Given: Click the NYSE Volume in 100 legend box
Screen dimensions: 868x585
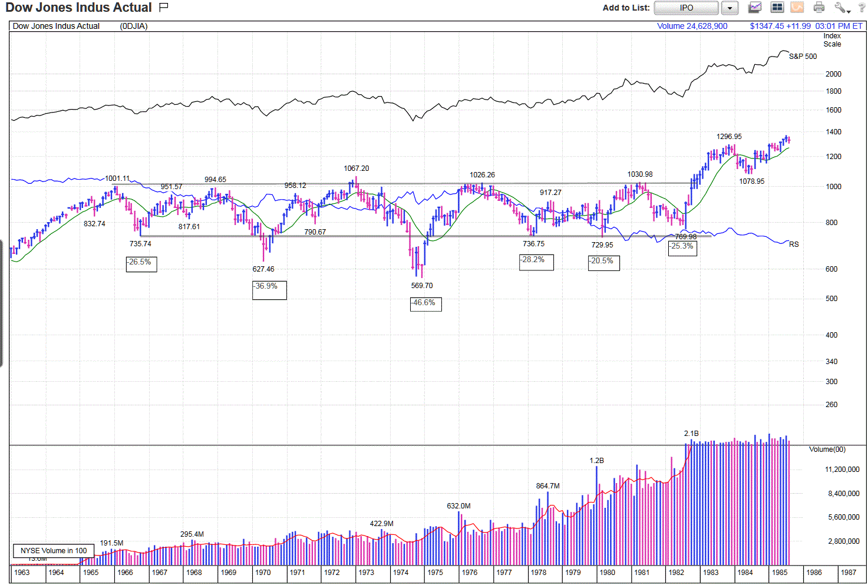Looking at the screenshot, I should coord(54,551).
